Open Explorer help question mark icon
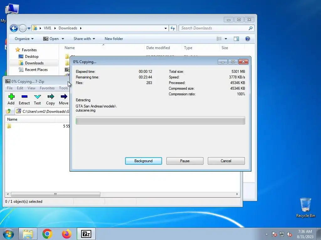321x240 pixels. point(248,39)
